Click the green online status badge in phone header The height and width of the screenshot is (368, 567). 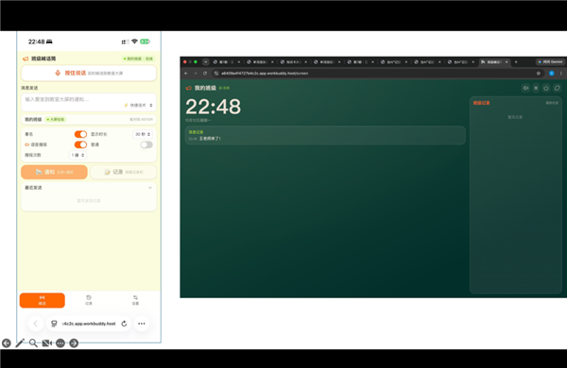click(x=139, y=59)
